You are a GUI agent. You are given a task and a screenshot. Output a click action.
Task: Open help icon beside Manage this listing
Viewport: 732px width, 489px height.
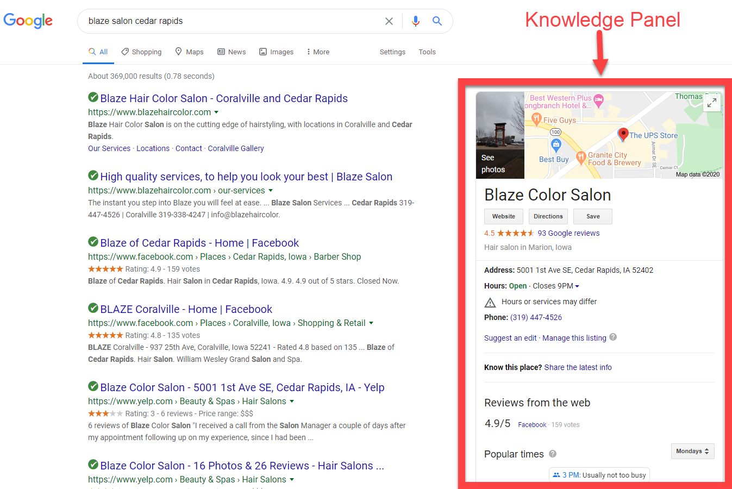[612, 337]
